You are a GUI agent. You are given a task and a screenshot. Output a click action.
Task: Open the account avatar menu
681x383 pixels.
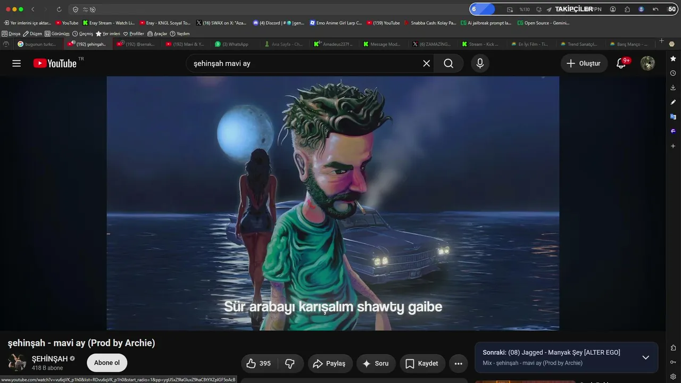point(647,63)
